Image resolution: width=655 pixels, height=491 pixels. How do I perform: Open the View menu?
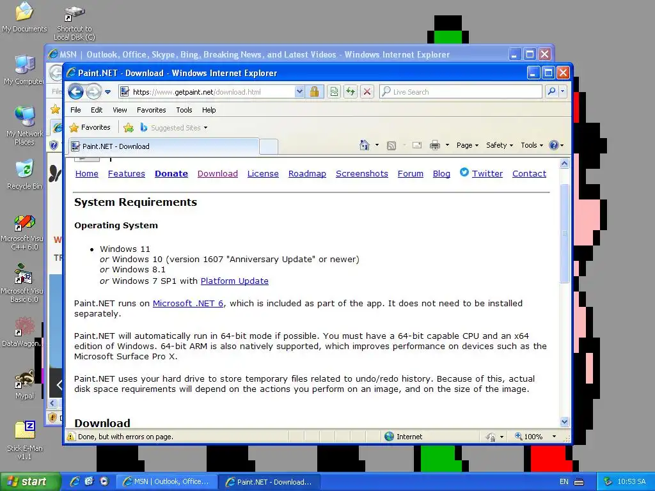(x=120, y=110)
